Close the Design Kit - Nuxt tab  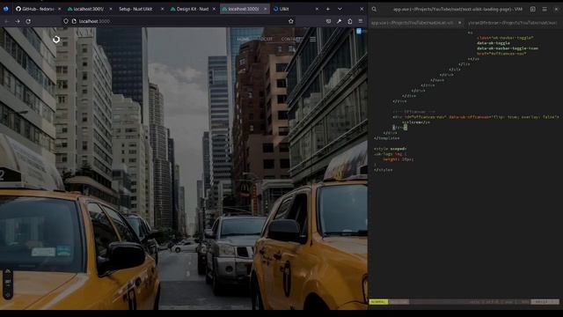(214, 9)
